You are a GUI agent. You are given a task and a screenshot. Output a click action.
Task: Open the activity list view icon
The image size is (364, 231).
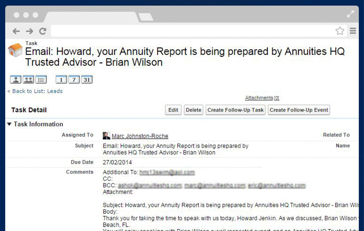pyautogui.click(x=41, y=80)
